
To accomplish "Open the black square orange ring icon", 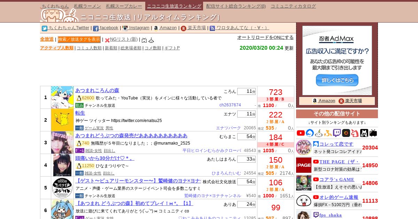I will 346,133.
